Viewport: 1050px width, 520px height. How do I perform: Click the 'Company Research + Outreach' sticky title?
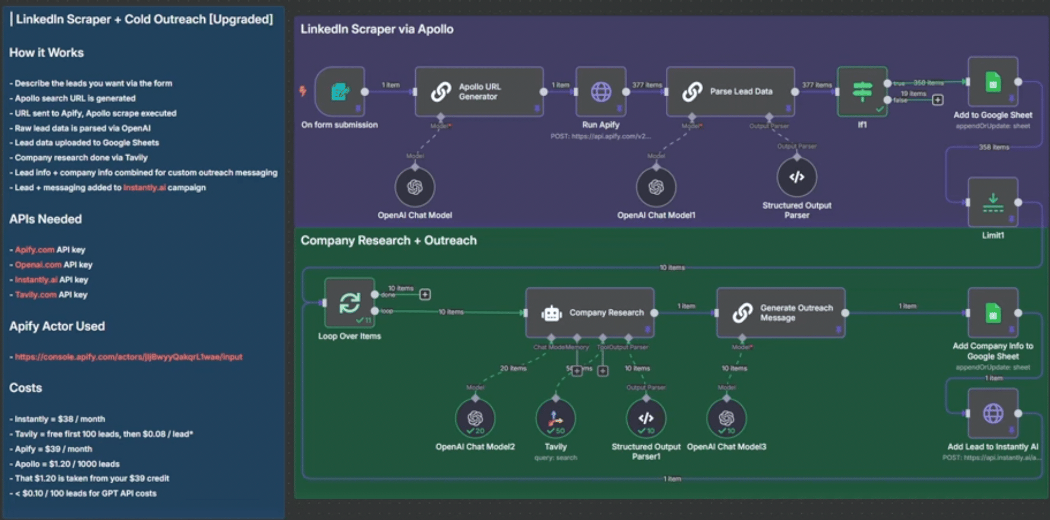(x=388, y=240)
